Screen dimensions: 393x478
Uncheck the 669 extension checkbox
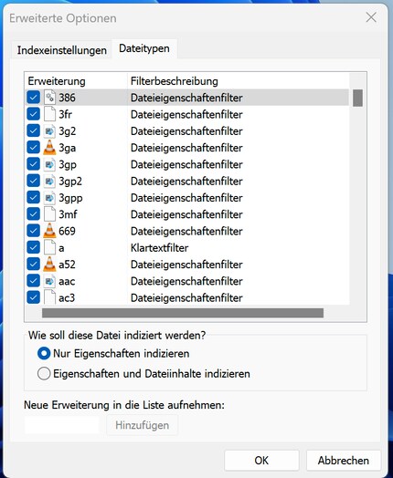click(33, 231)
